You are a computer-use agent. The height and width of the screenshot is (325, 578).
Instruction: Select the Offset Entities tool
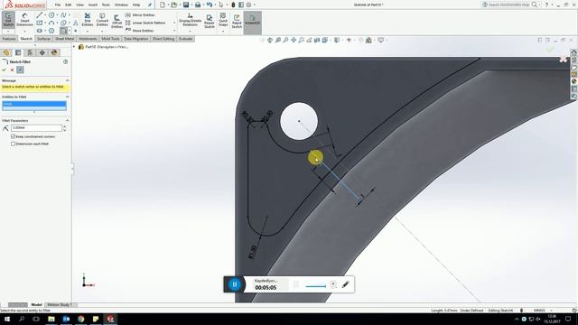(117, 21)
